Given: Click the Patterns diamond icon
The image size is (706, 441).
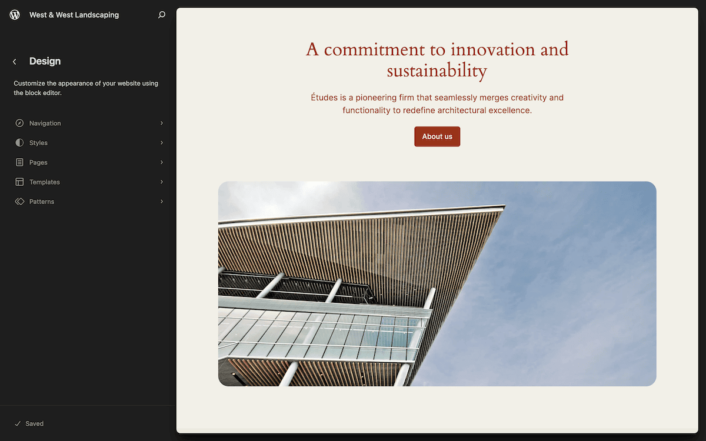Looking at the screenshot, I should tap(19, 201).
